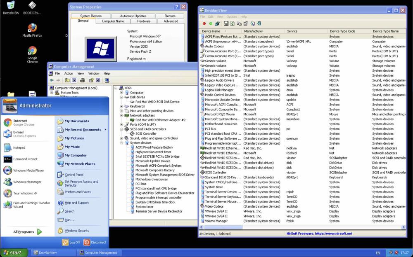Collapse the Disk drives node
The height and width of the screenshot is (257, 413).
click(x=121, y=97)
